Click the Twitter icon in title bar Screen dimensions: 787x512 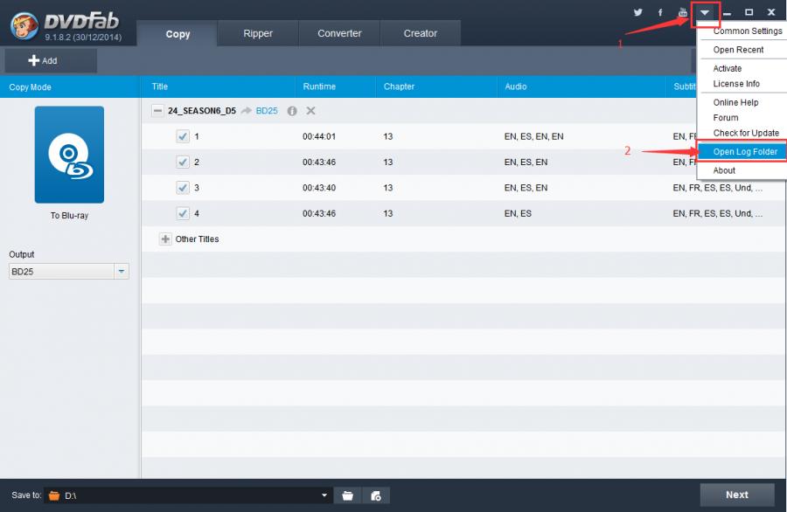638,12
